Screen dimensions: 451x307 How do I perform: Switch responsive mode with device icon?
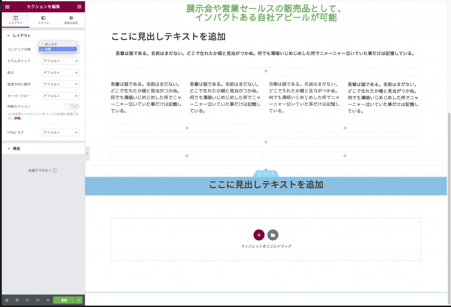pos(37,300)
